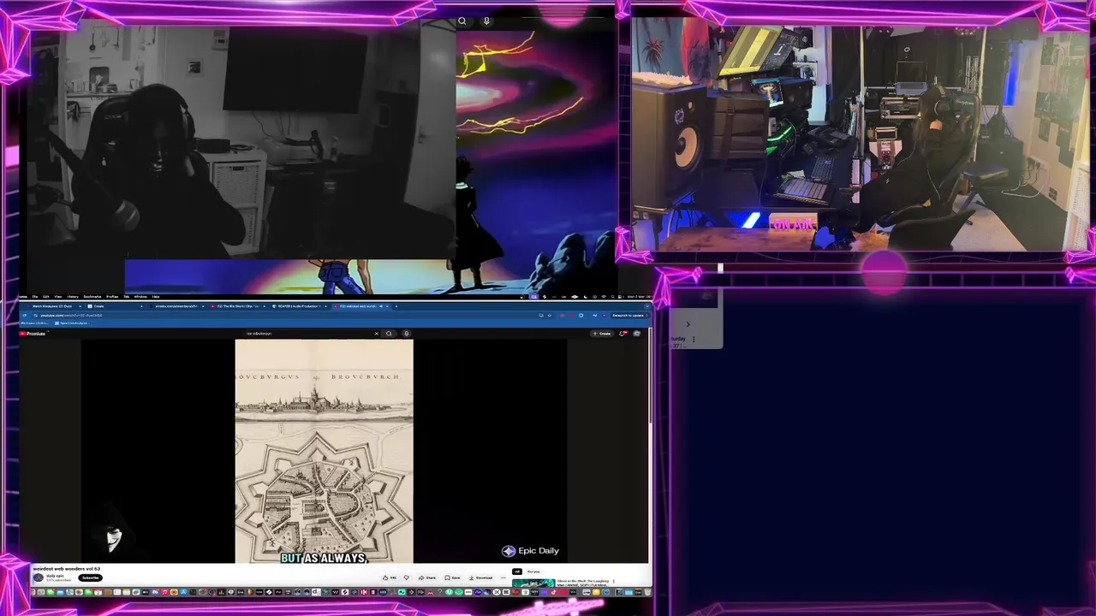Click the chevron arrow in right chat panel
1096x616 pixels.
(688, 323)
